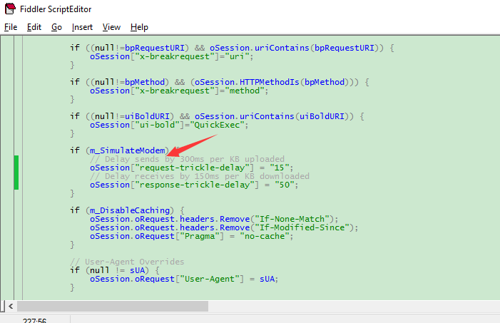Open the Insert menu

click(x=82, y=27)
